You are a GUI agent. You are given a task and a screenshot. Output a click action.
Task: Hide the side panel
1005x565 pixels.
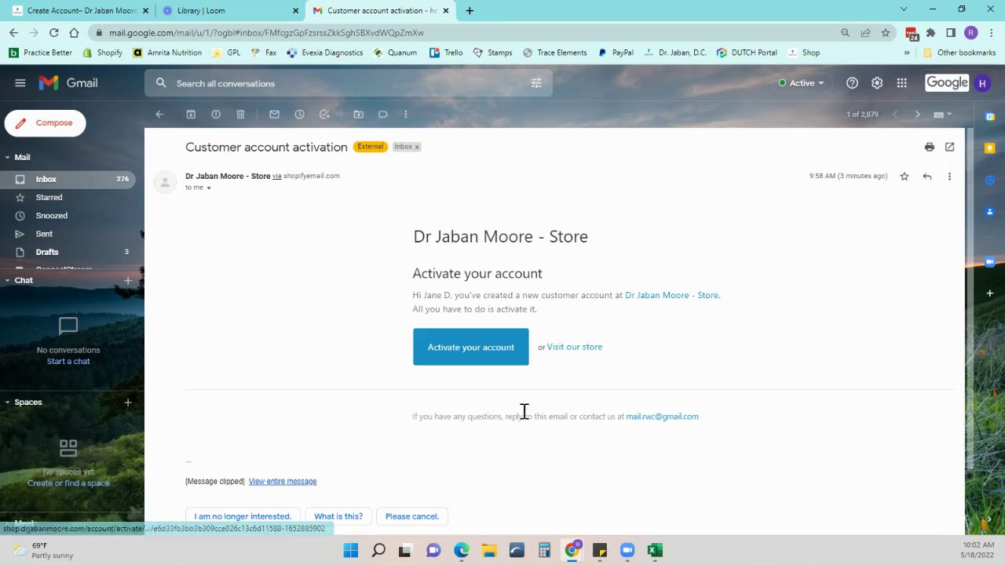pos(990,519)
